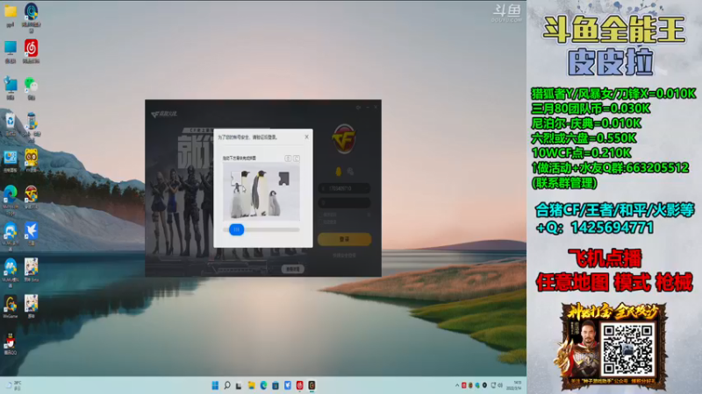Open Task View on the taskbar

click(239, 385)
